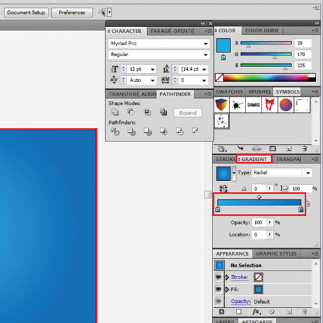Open the Stroke link in Appearance panel

click(x=240, y=277)
